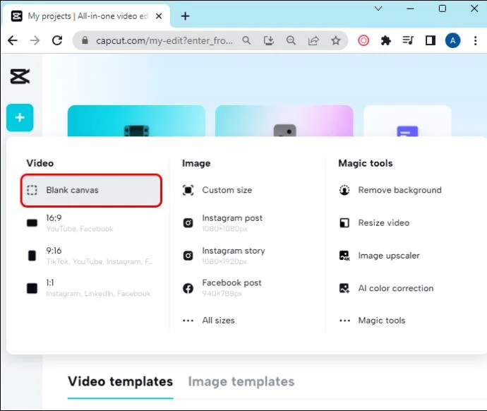Screen dimensions: 487x411
Task: Close the My projects tab
Action: (159, 16)
